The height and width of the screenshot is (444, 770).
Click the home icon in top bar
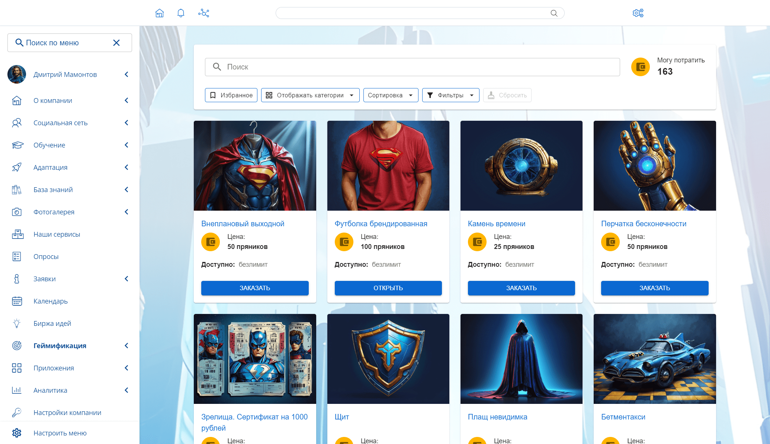point(160,13)
